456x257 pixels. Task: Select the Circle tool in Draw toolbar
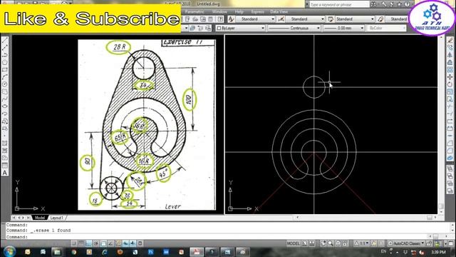5,84
